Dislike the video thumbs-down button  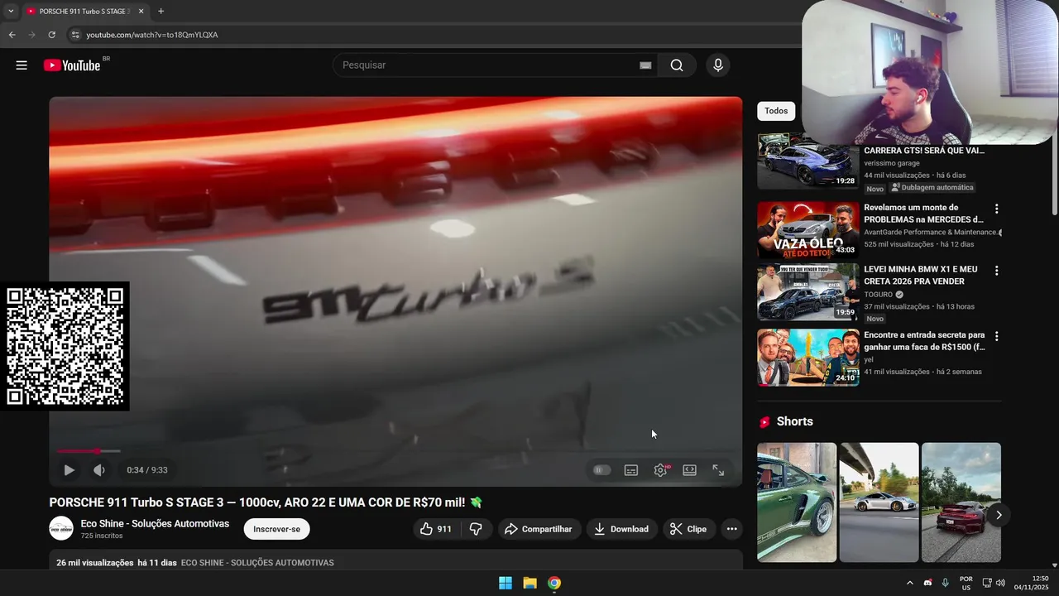click(476, 529)
